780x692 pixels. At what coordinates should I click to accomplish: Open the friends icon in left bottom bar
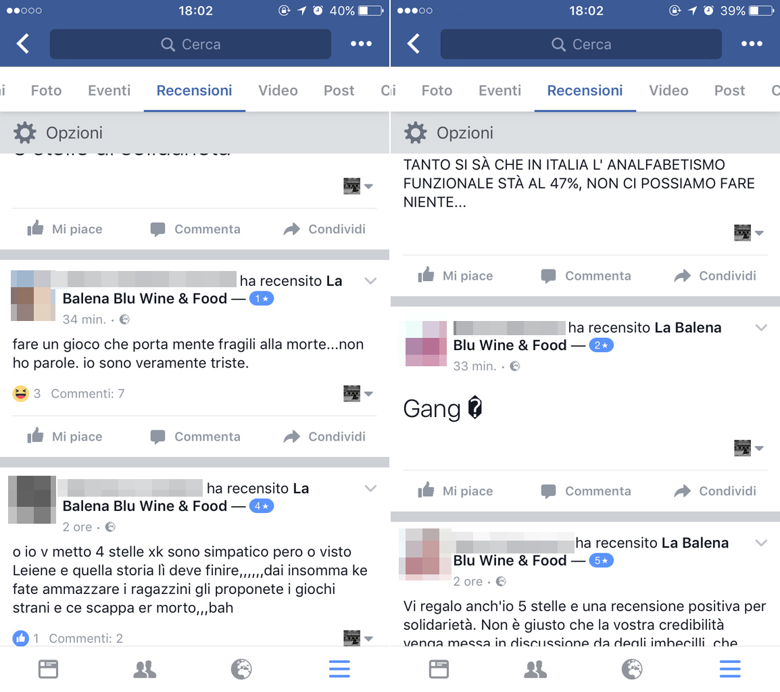(145, 669)
